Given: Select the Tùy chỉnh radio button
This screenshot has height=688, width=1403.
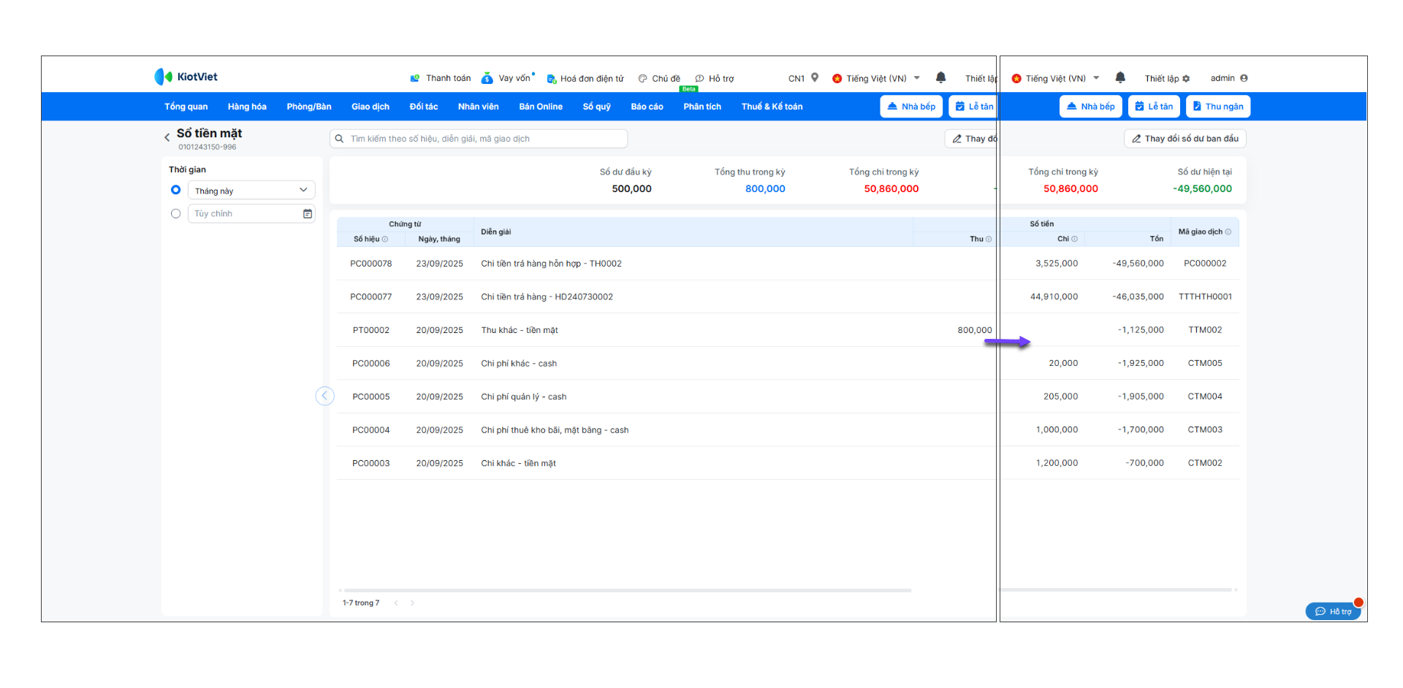Looking at the screenshot, I should [175, 214].
